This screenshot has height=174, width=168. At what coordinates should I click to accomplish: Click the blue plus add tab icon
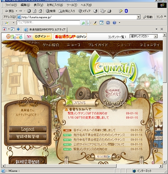point(18,29)
